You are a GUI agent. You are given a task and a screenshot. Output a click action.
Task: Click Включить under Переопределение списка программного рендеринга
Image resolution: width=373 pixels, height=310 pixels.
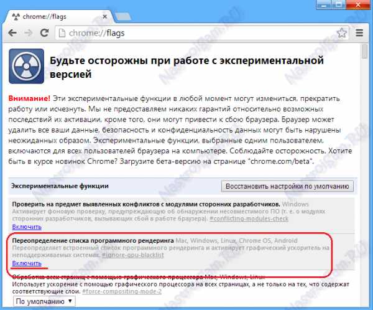[x=27, y=263]
